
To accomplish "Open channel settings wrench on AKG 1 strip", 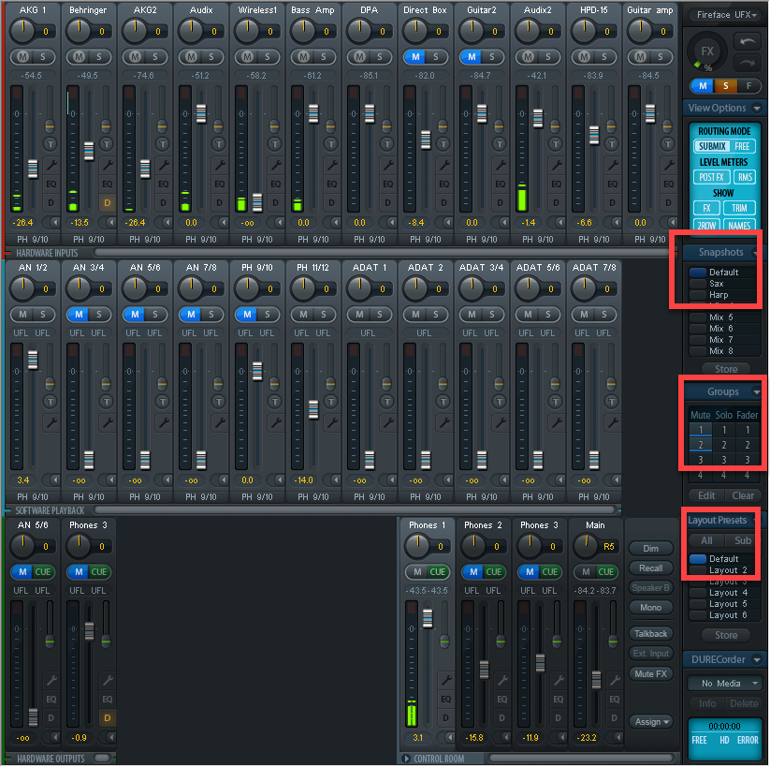I will (51, 165).
